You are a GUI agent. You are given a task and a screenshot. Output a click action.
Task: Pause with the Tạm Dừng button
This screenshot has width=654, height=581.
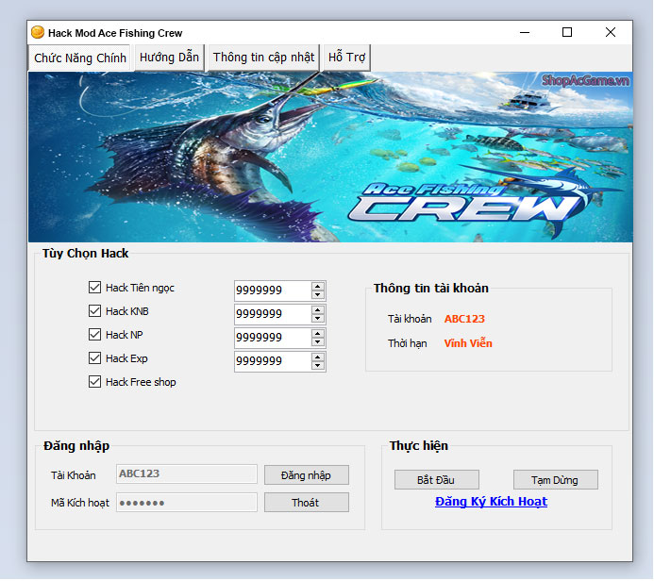556,480
